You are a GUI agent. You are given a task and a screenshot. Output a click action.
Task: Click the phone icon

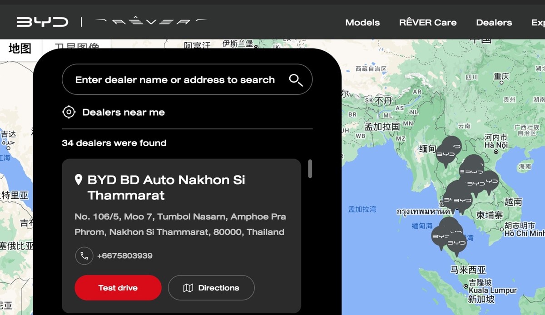tap(84, 256)
